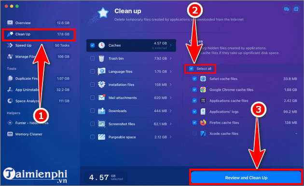
Task: Click the Caches clock icon
Action: click(102, 45)
